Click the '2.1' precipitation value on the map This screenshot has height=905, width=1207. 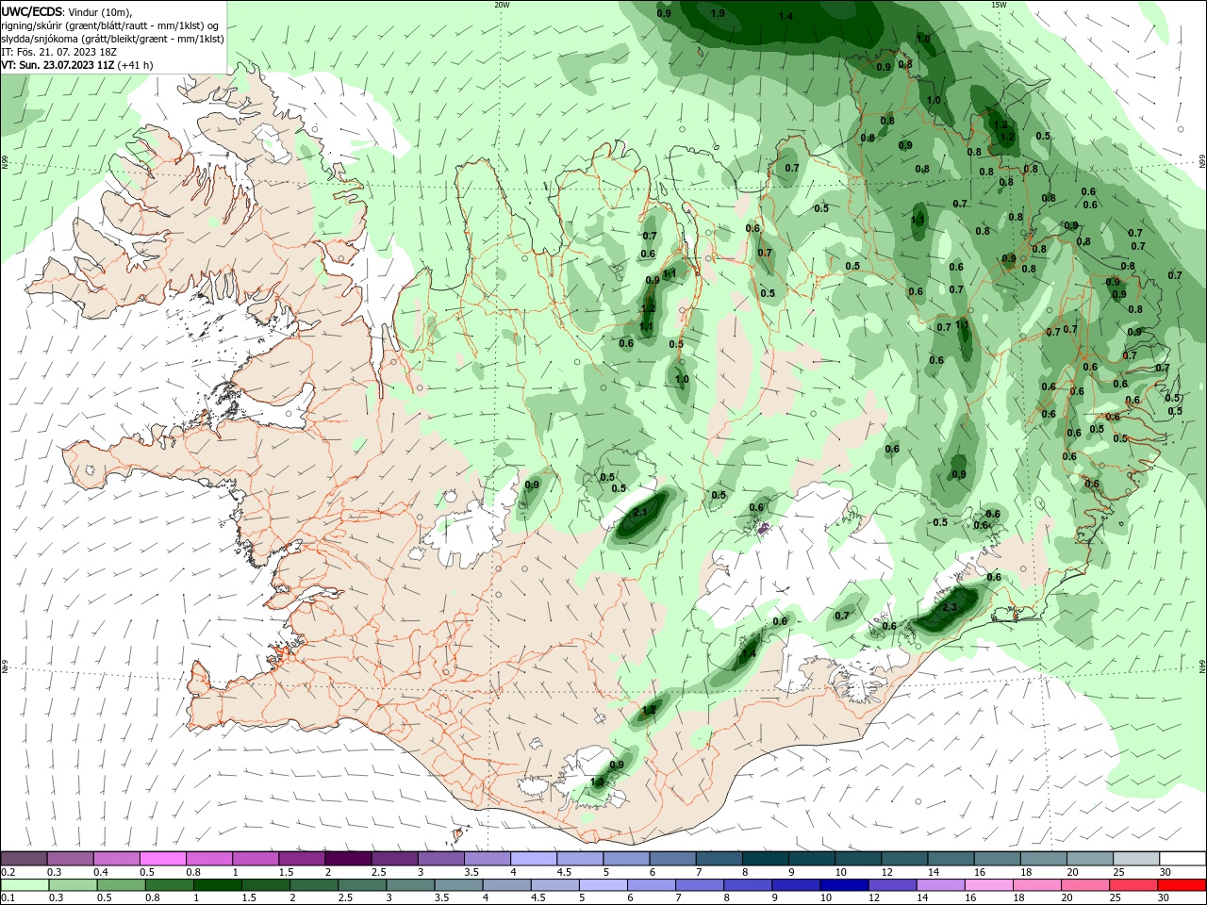[640, 512]
